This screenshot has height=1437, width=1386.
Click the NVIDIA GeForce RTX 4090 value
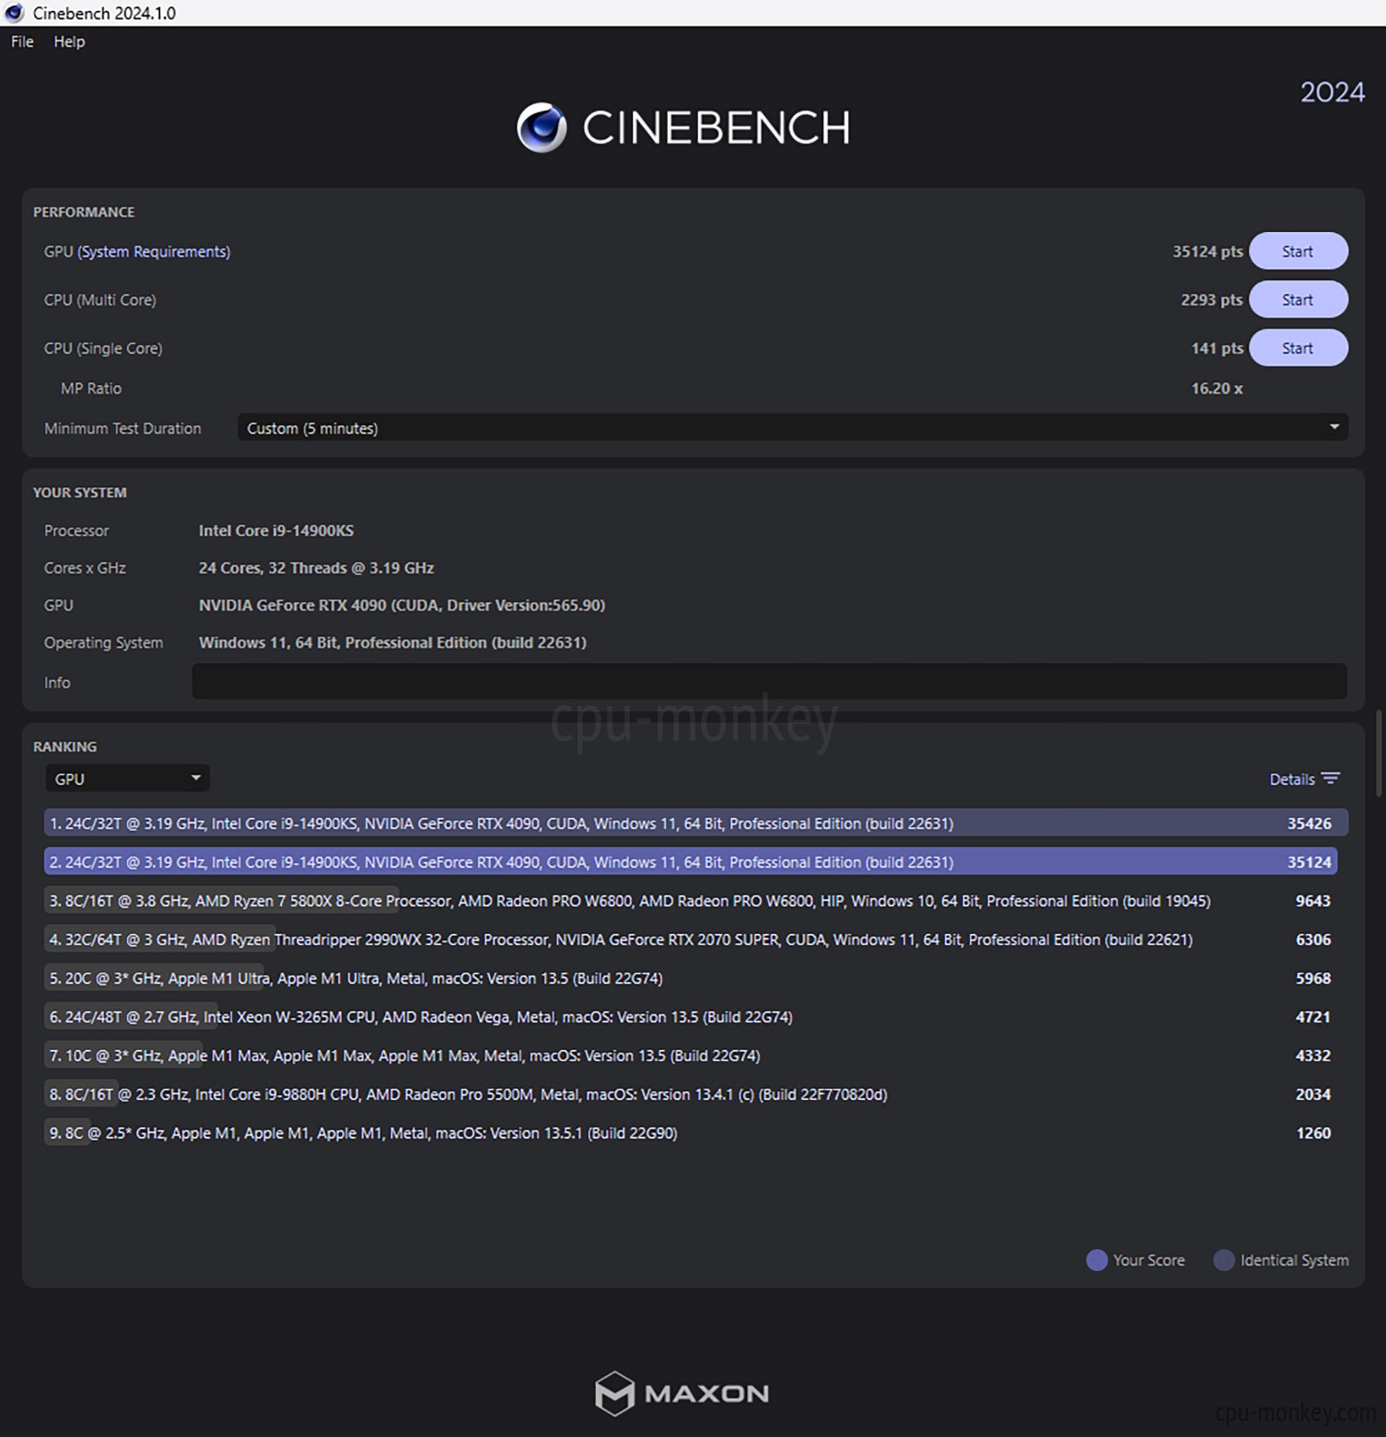coord(402,606)
